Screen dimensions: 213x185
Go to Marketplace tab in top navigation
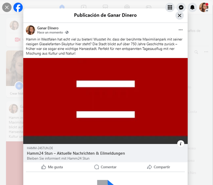pyautogui.click(x=105, y=7)
